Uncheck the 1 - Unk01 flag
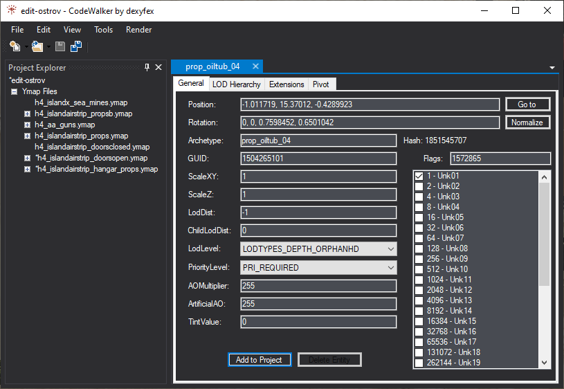Viewport: 564px width, 389px height. [x=419, y=176]
